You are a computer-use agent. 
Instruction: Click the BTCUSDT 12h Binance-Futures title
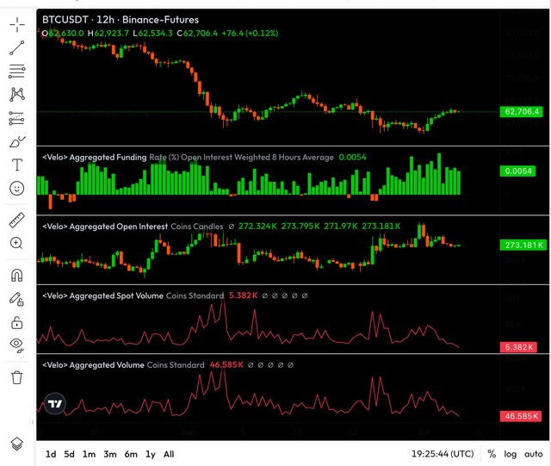click(x=121, y=20)
